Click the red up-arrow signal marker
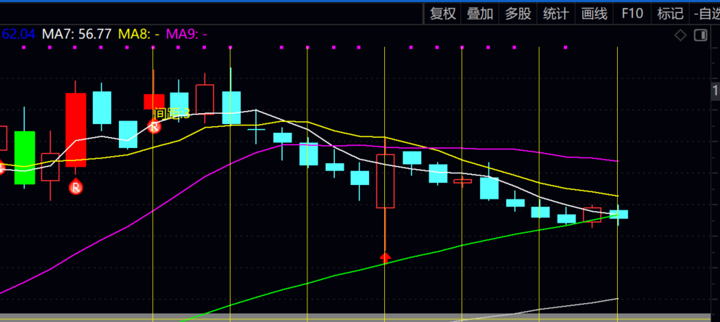Screen dimensions: 720x322 click(386, 257)
